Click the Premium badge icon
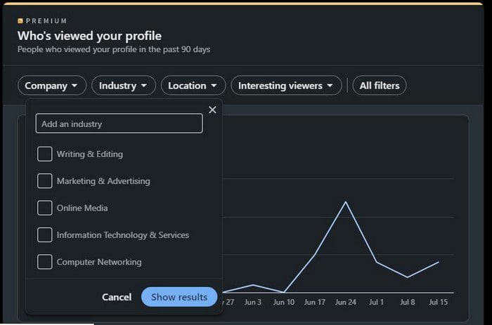 (x=20, y=21)
